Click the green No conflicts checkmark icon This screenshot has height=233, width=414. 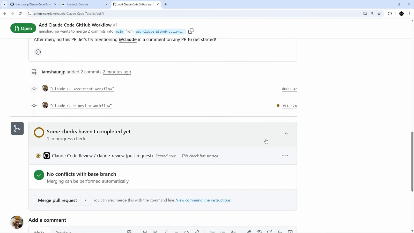39,175
